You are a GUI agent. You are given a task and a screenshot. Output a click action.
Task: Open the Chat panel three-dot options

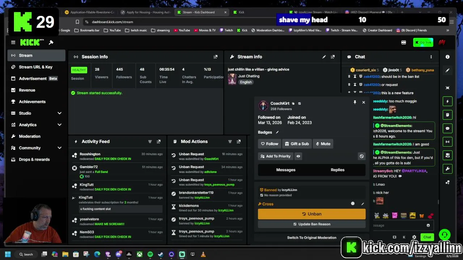(431, 57)
